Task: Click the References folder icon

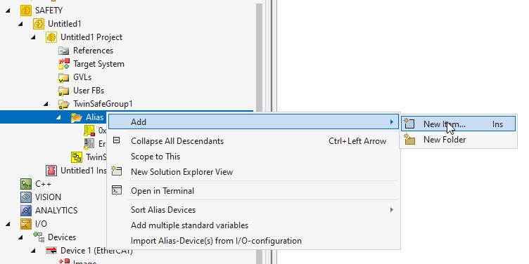Action: (x=64, y=51)
